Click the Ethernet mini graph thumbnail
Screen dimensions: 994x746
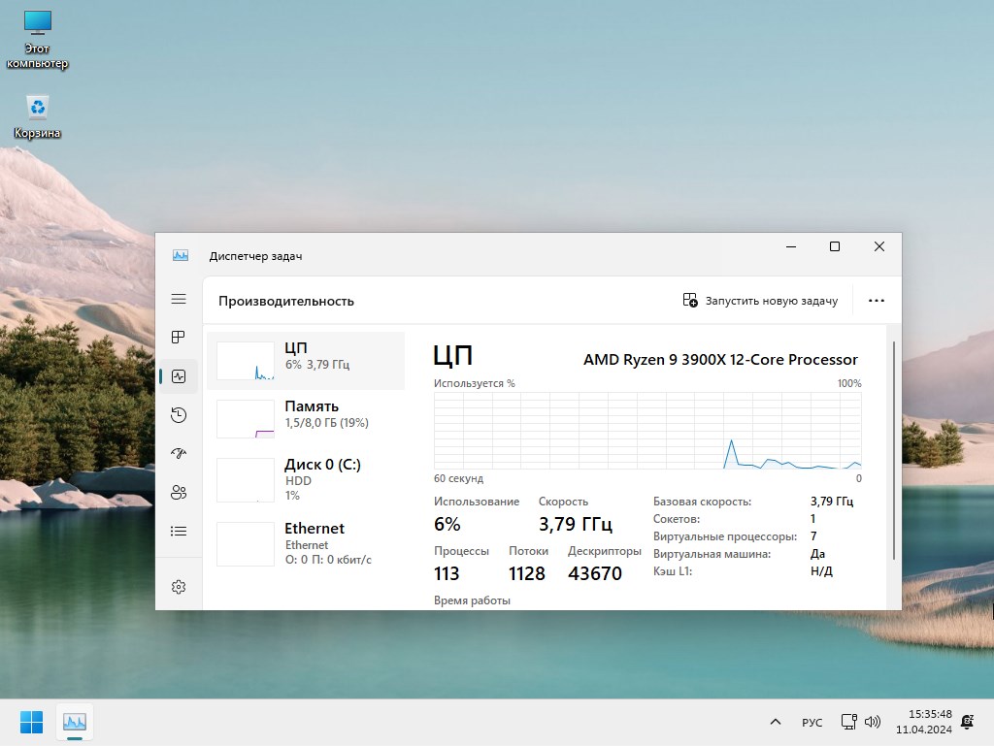pos(246,544)
